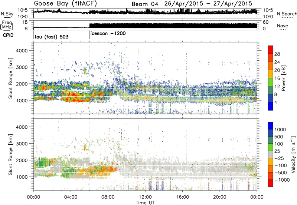Click the "12:00" time axis tick label
The height and width of the screenshot is (205, 297).
(145, 197)
